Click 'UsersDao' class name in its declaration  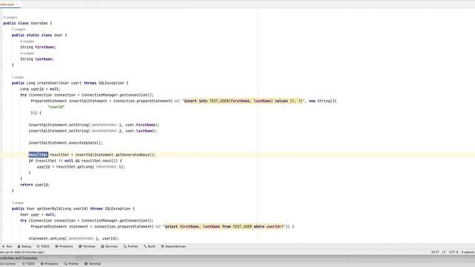pyautogui.click(x=39, y=23)
